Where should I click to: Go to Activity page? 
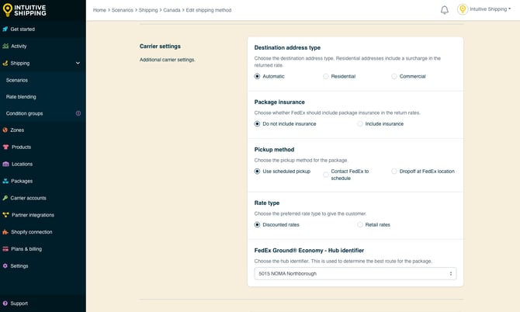coord(19,46)
